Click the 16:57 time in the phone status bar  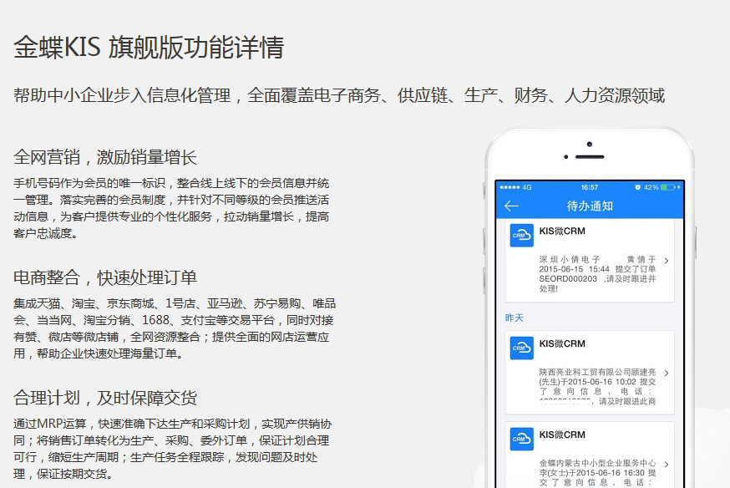590,187
